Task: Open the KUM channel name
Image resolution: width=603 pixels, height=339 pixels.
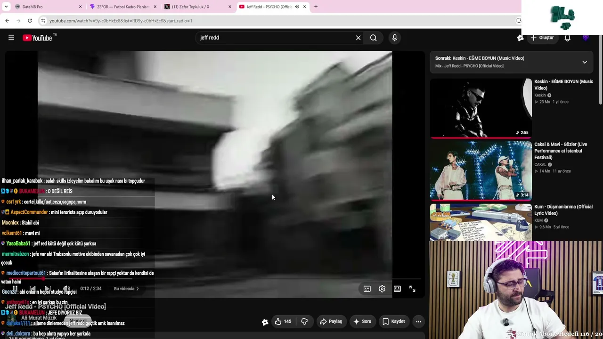Action: point(538,220)
